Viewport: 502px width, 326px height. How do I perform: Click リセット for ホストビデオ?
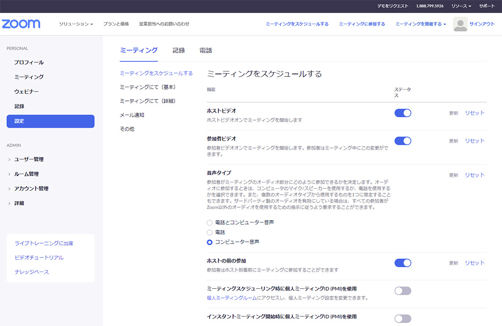pyautogui.click(x=475, y=113)
